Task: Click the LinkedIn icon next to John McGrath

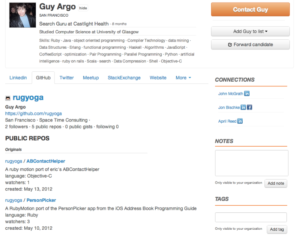Action: [247, 93]
